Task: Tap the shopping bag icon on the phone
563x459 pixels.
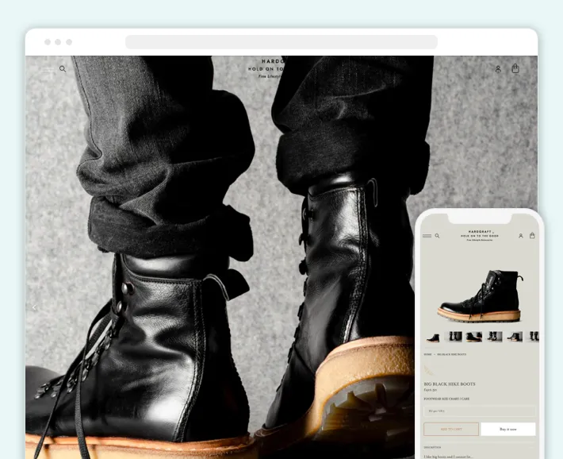Action: point(532,235)
